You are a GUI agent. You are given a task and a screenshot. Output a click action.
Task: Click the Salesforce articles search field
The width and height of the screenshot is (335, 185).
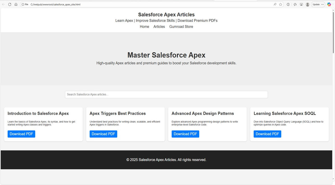click(x=166, y=94)
